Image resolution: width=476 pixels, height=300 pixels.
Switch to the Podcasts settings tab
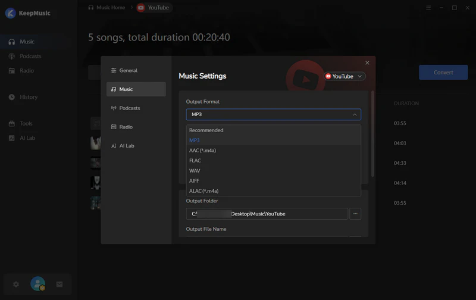click(129, 108)
